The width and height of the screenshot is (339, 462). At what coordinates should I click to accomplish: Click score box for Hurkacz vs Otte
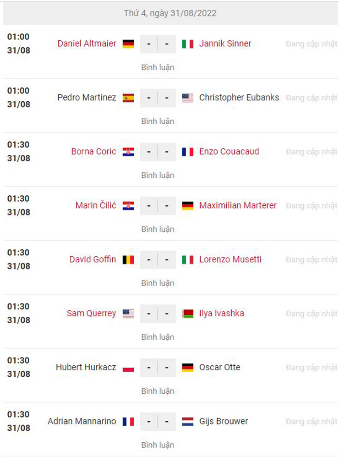(x=158, y=368)
